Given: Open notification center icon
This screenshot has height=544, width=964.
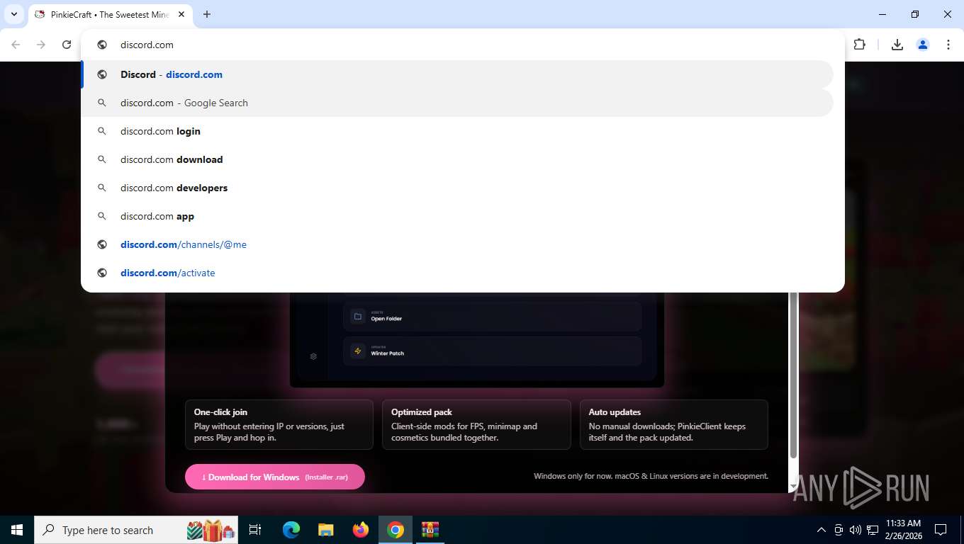Looking at the screenshot, I should pyautogui.click(x=941, y=530).
